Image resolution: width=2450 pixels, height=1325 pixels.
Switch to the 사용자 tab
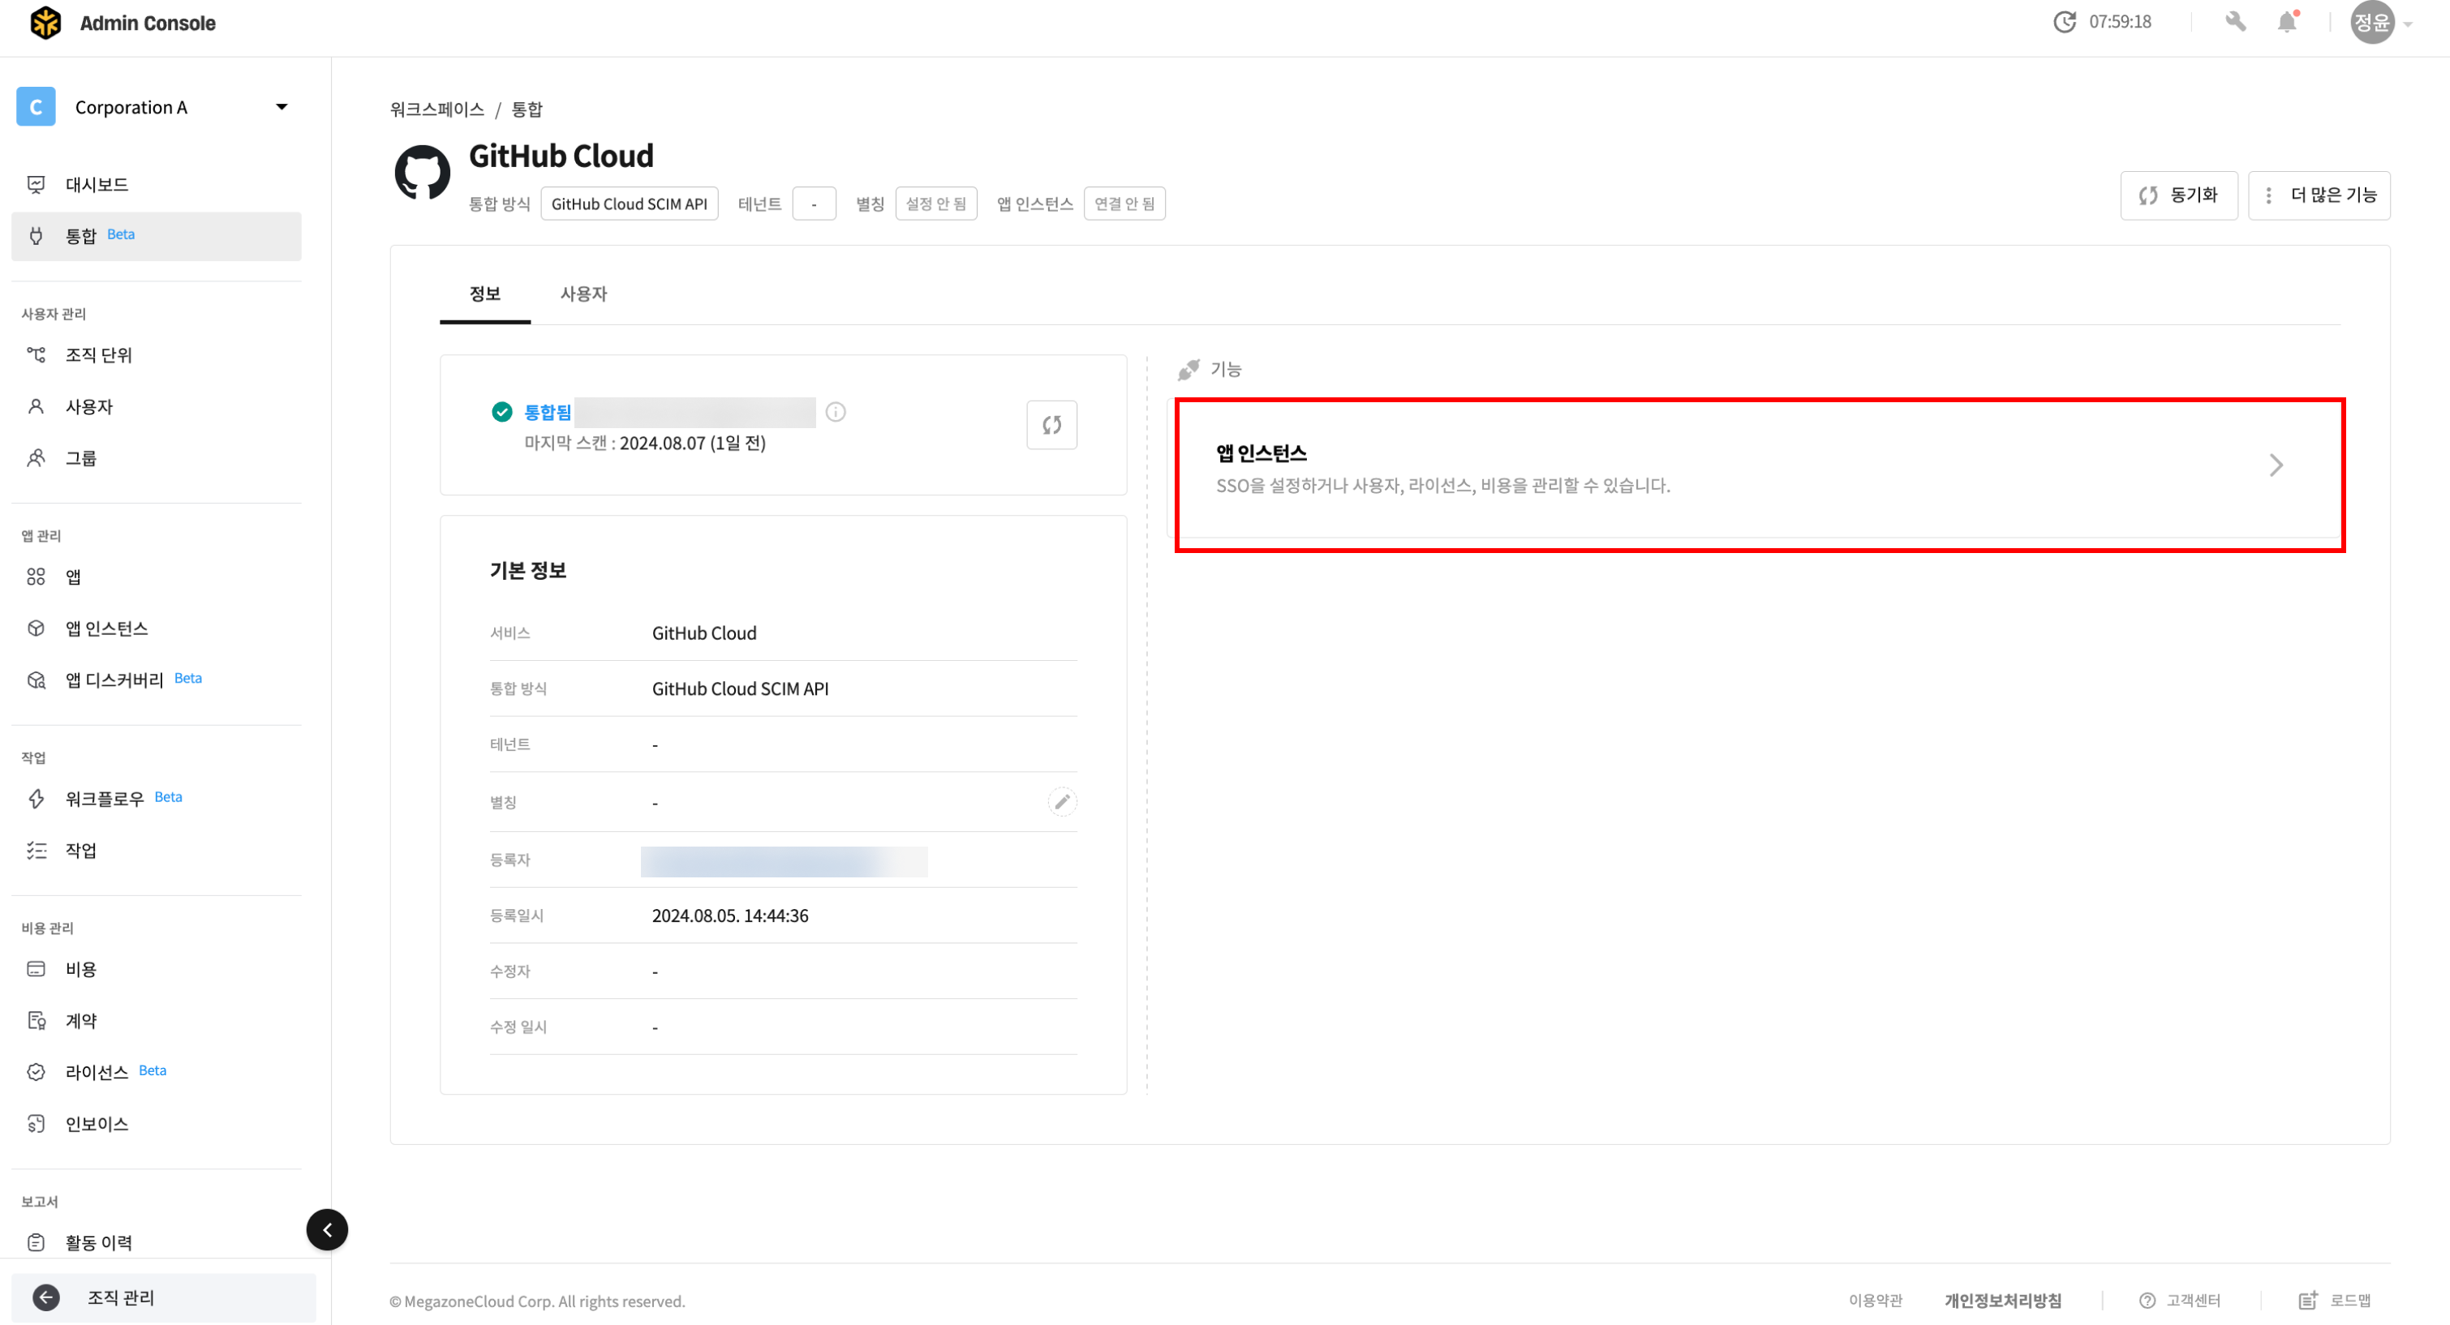tap(583, 294)
